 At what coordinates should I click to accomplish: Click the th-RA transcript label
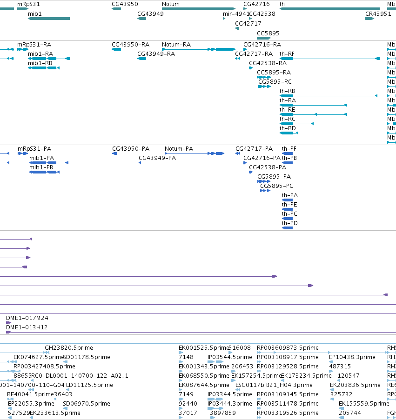point(288,100)
